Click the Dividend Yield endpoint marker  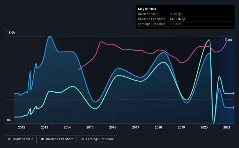pos(234,108)
